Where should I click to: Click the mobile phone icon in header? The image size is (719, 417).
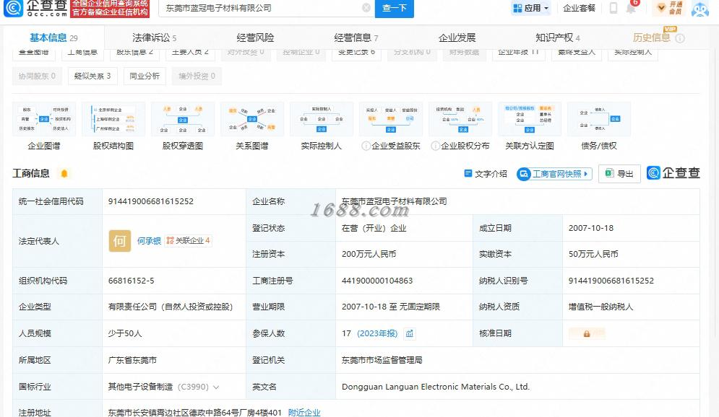[613, 8]
